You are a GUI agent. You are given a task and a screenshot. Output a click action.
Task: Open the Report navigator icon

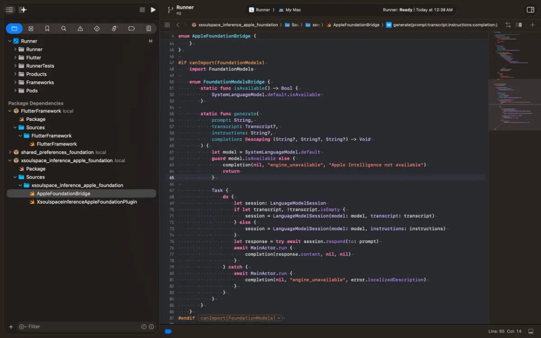[148, 28]
